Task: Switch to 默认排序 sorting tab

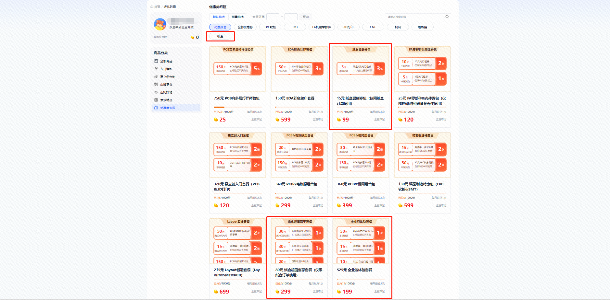Action: (219, 17)
